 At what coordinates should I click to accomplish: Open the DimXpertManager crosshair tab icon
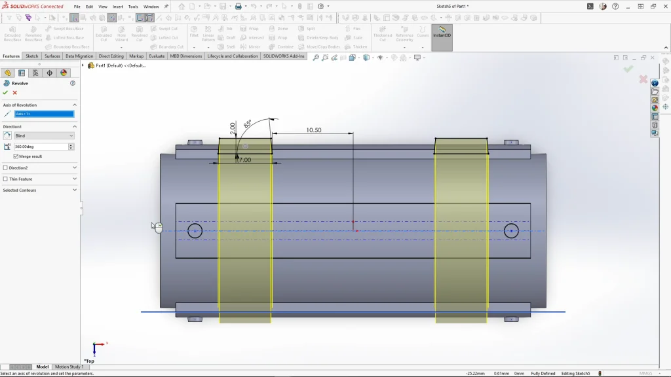click(50, 73)
